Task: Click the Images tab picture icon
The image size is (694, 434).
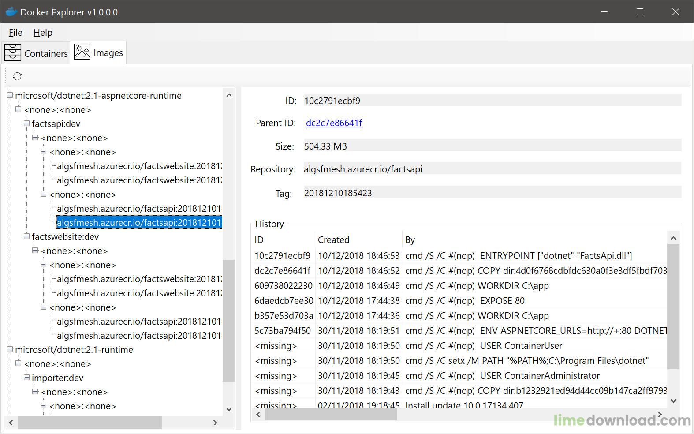Action: [x=82, y=52]
